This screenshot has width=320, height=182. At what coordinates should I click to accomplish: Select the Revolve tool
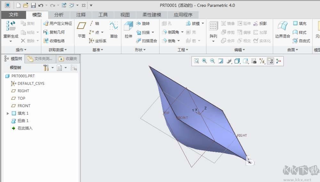[x=143, y=23]
